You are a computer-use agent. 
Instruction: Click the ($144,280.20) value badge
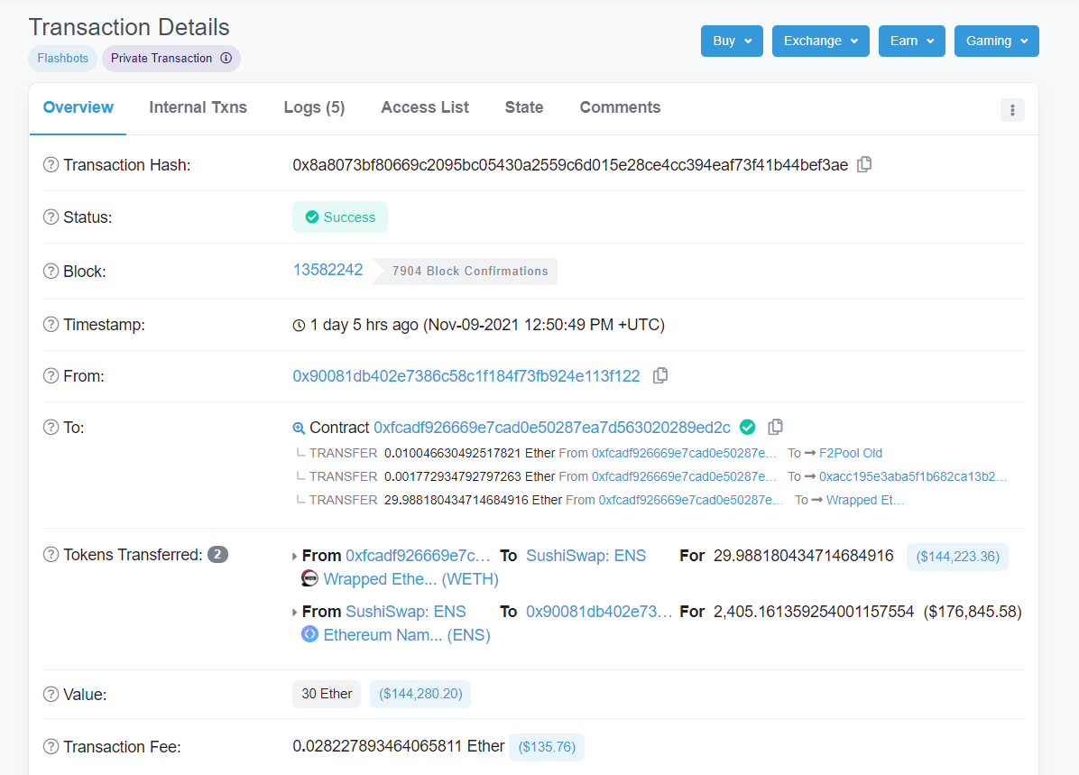point(420,694)
